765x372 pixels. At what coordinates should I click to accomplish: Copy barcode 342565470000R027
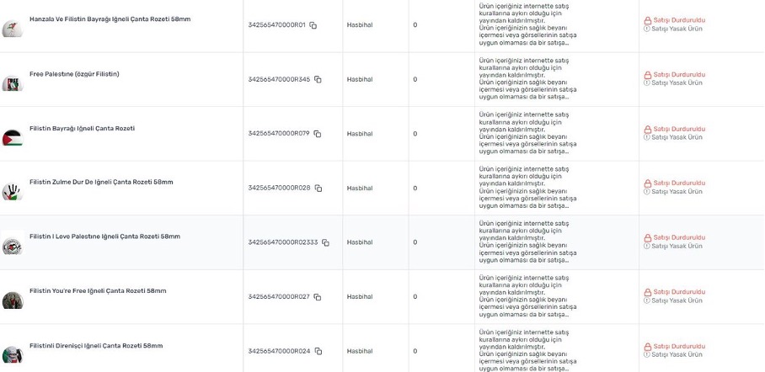tap(318, 296)
